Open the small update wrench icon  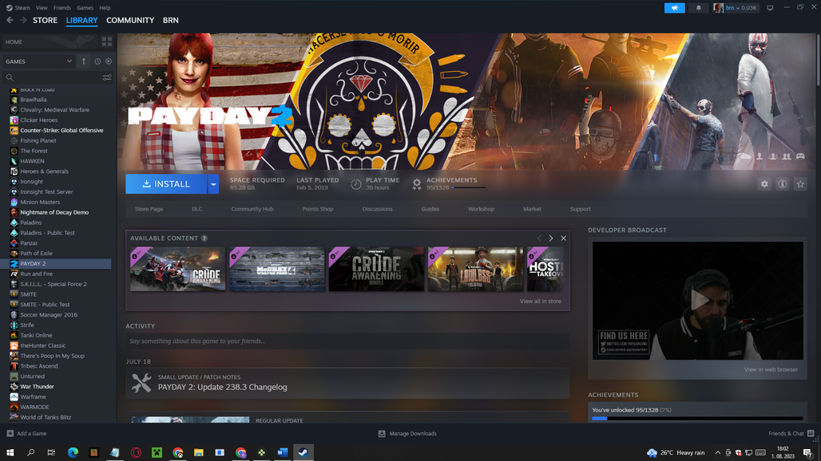141,383
